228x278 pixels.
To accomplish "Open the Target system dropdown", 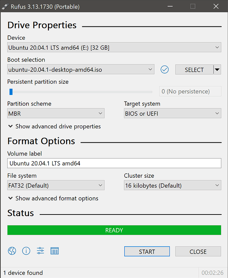I will click(x=217, y=113).
